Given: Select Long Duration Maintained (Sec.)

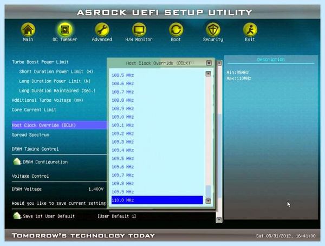Looking at the screenshot, I should point(57,90).
